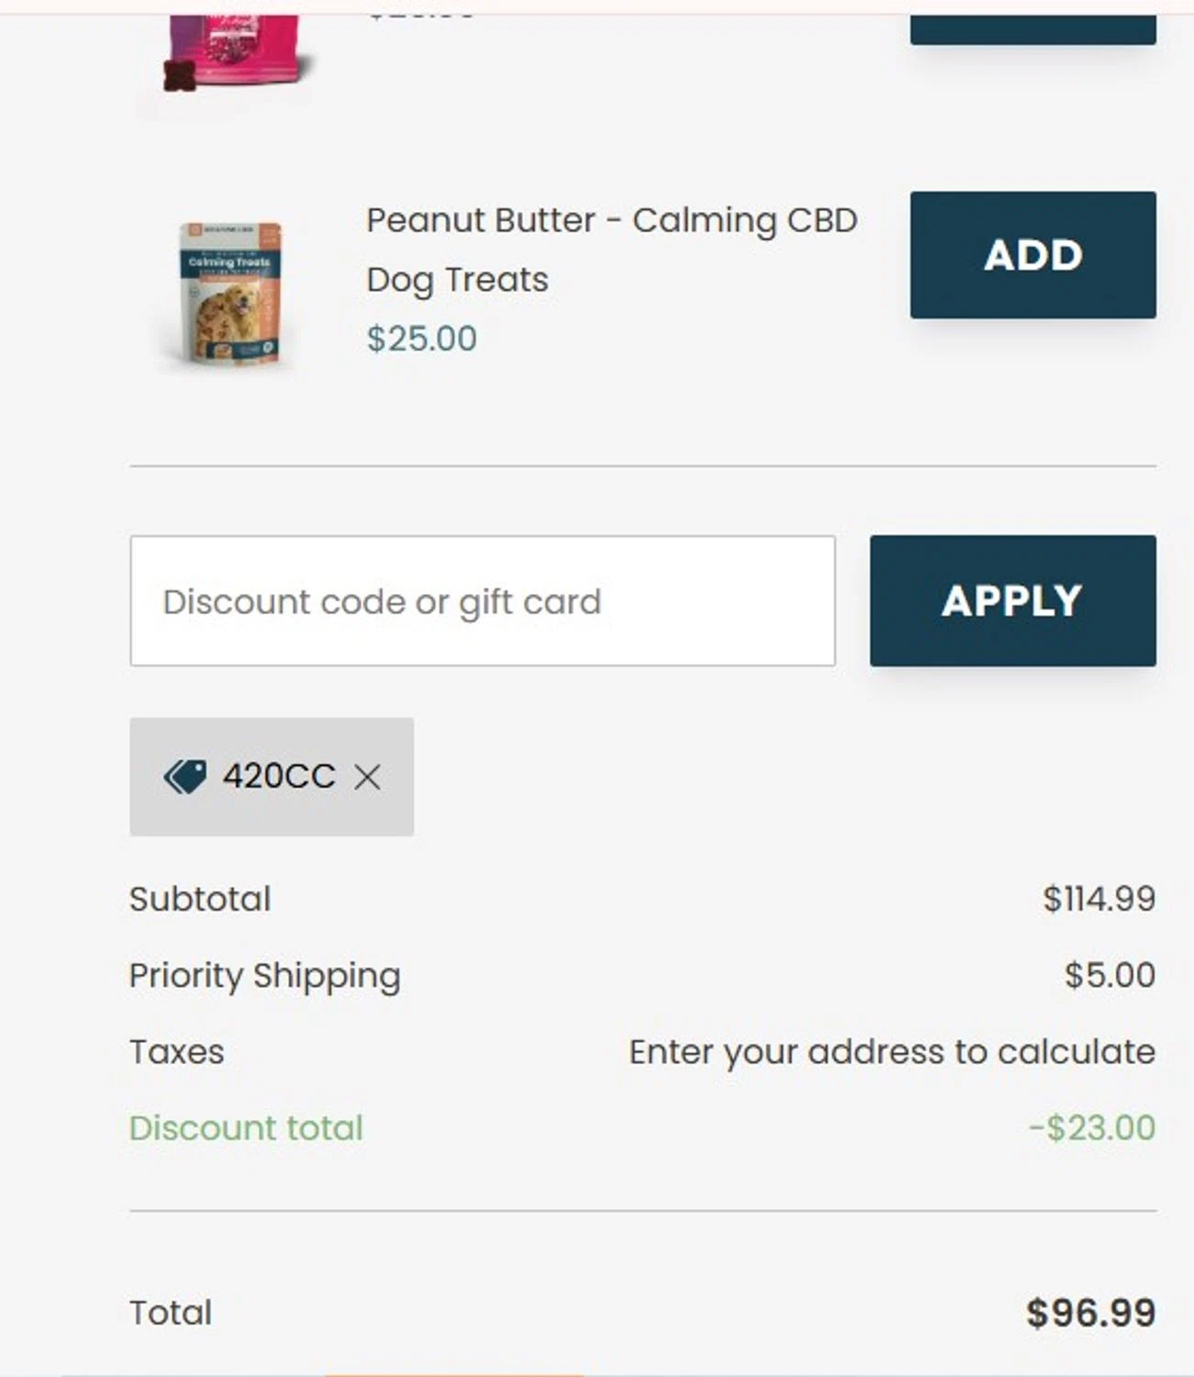Click the 420CC code label text

point(279,777)
